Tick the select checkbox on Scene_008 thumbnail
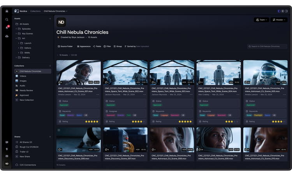292x176 pixels. [152, 130]
